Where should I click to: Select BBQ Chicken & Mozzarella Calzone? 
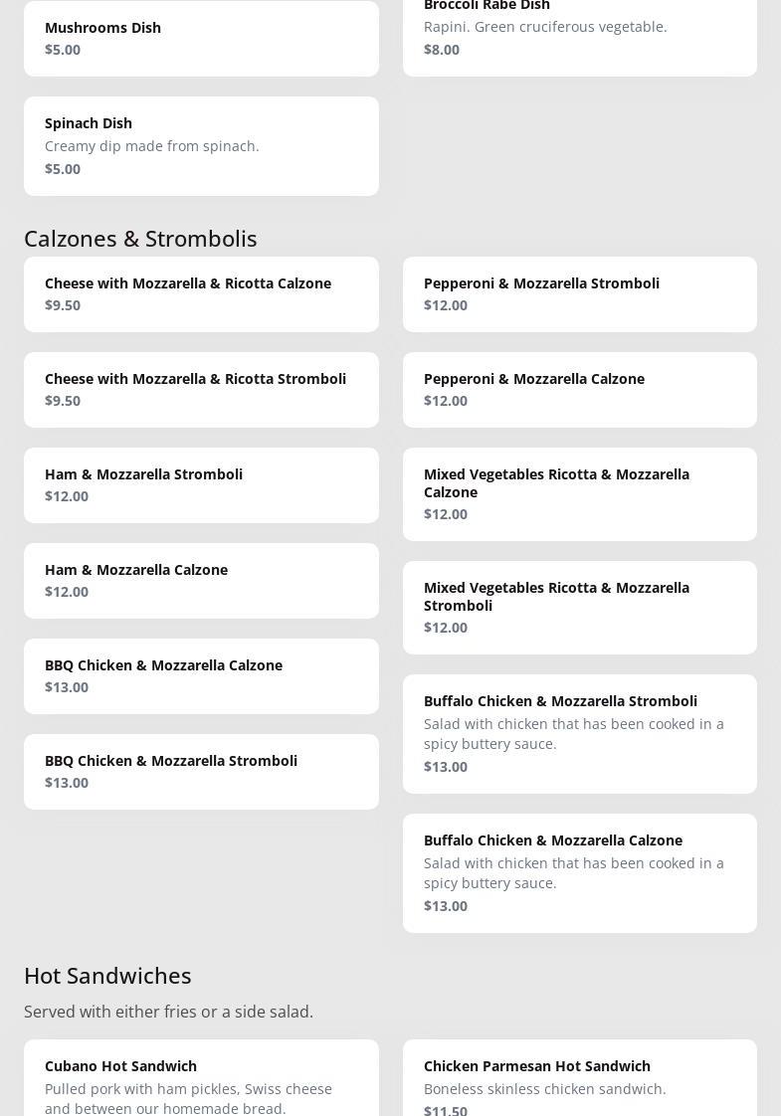click(x=201, y=675)
